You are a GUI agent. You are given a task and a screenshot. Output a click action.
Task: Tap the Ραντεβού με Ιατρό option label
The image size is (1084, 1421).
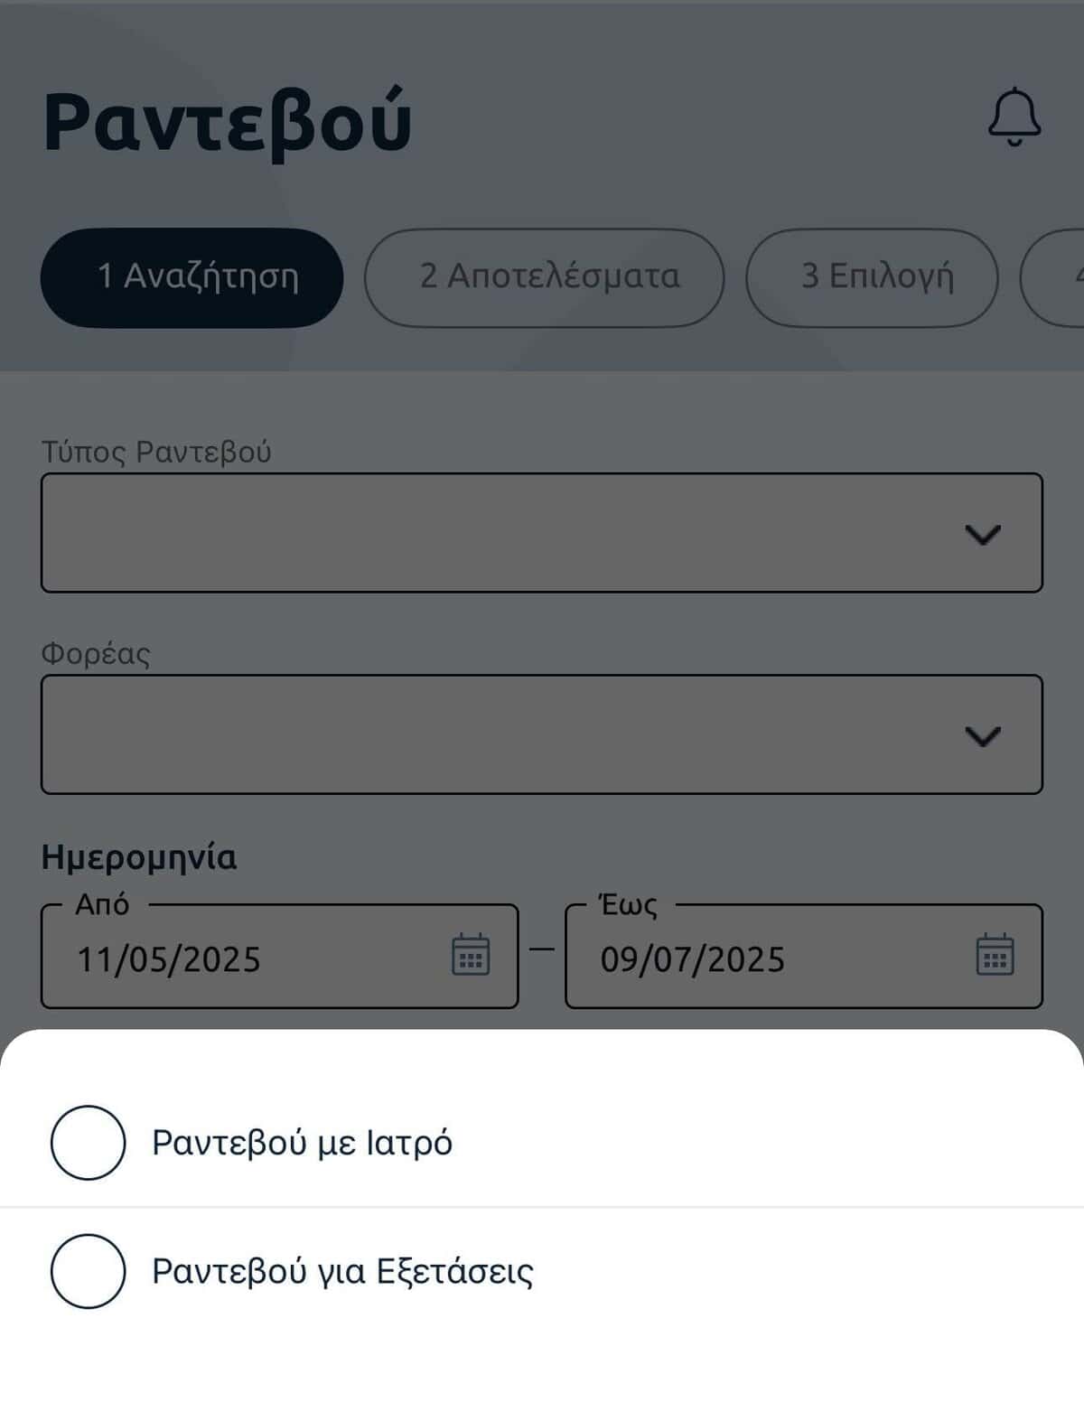click(x=302, y=1143)
